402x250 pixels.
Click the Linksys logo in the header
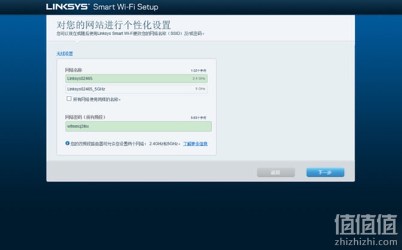coord(67,7)
